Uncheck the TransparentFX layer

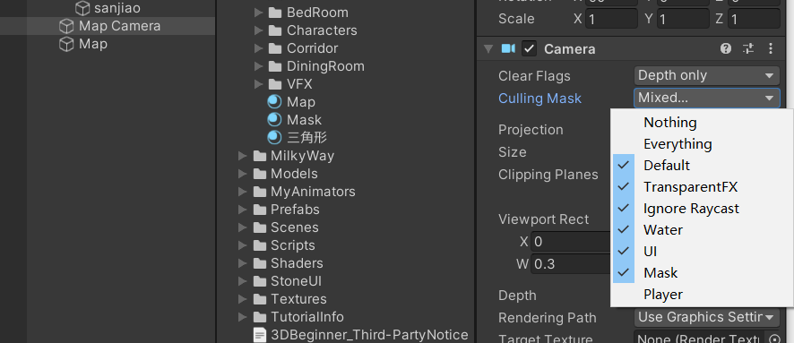pos(703,187)
